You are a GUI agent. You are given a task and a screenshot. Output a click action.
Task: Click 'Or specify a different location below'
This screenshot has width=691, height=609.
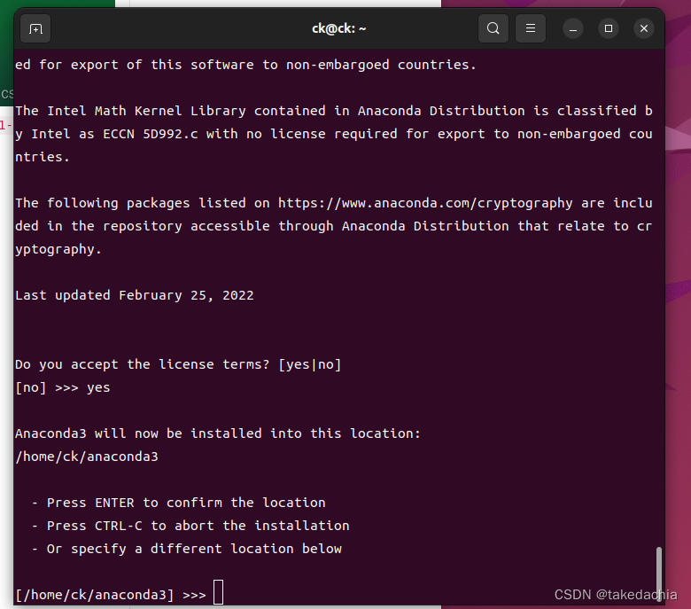194,549
